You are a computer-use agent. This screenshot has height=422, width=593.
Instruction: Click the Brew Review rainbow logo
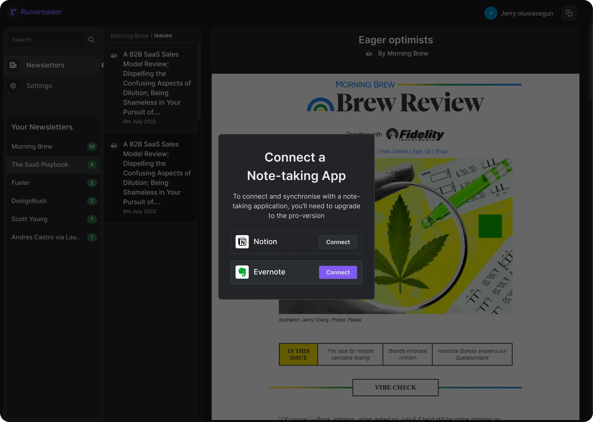pyautogui.click(x=320, y=105)
